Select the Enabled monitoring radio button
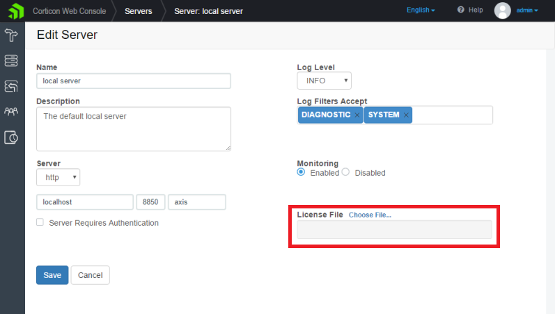The image size is (555, 314). [x=301, y=172]
